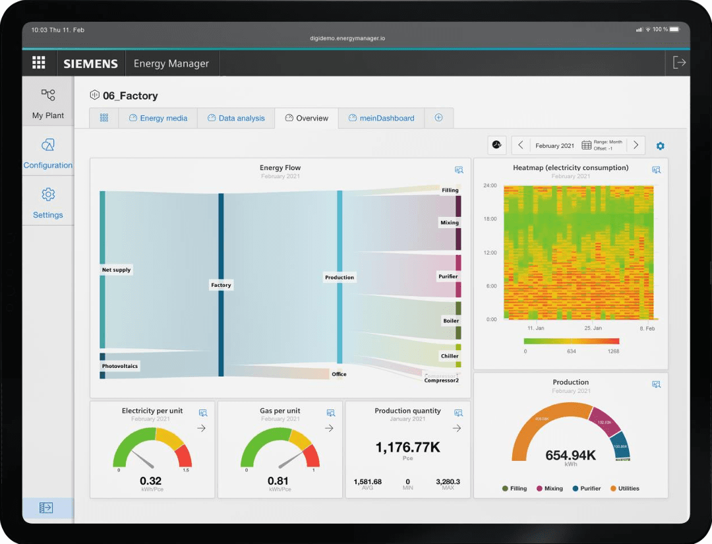This screenshot has height=544, width=712.
Task: Click the logout icon in header
Action: 678,63
